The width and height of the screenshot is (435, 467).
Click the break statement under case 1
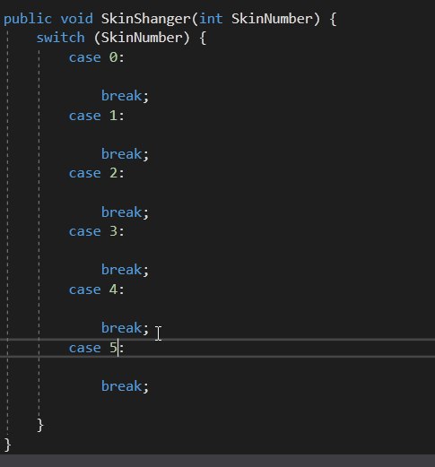click(x=125, y=154)
